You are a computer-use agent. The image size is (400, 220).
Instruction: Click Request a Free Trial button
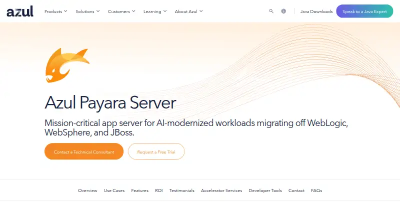(x=156, y=151)
